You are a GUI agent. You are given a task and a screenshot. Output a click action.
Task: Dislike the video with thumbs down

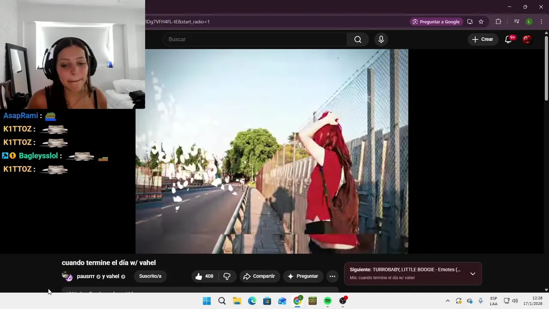(x=227, y=276)
